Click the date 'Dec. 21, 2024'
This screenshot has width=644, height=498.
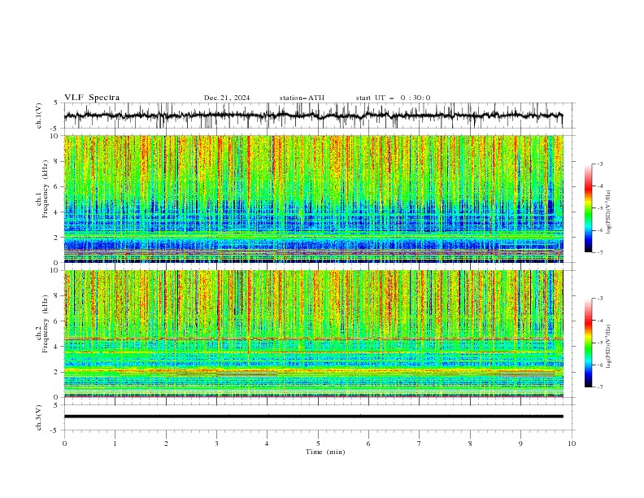(x=227, y=98)
